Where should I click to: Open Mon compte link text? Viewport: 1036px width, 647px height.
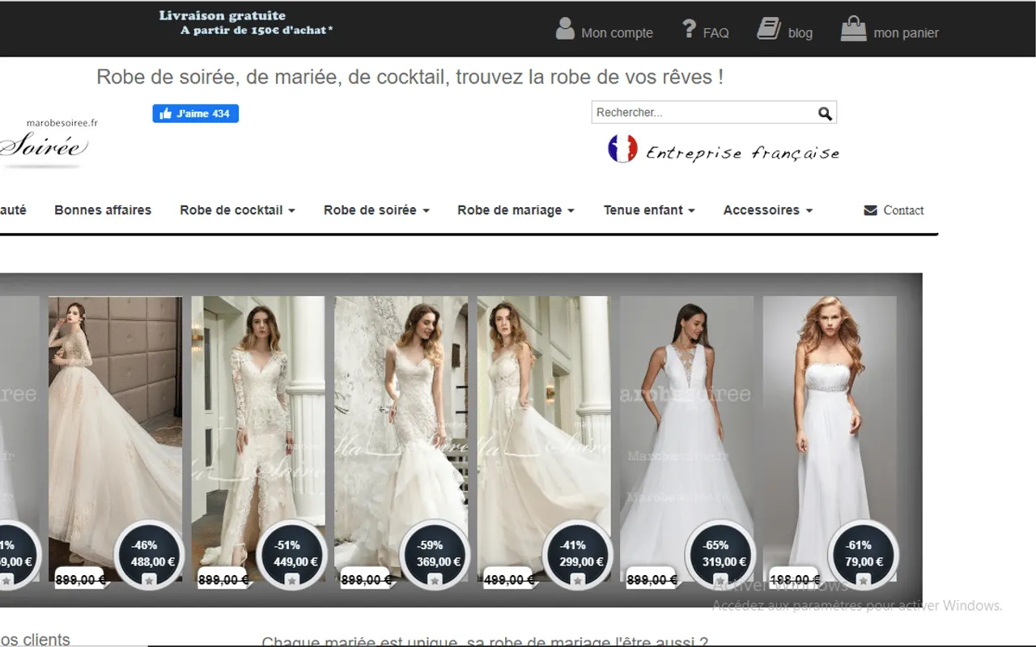pos(617,33)
